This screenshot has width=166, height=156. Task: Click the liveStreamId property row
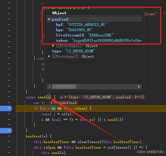pyautogui.click(x=84, y=35)
